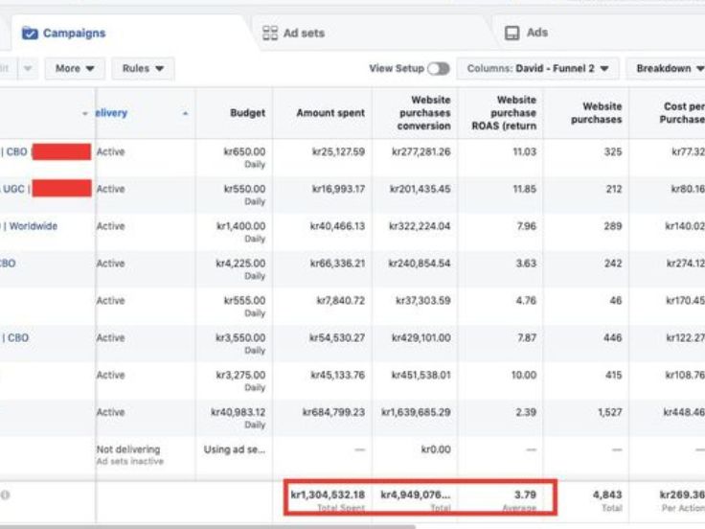
Task: Click the Campaigns folder icon
Action: pos(30,34)
